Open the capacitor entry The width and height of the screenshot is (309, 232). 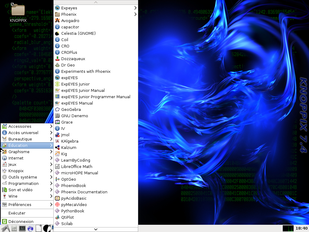96,27
